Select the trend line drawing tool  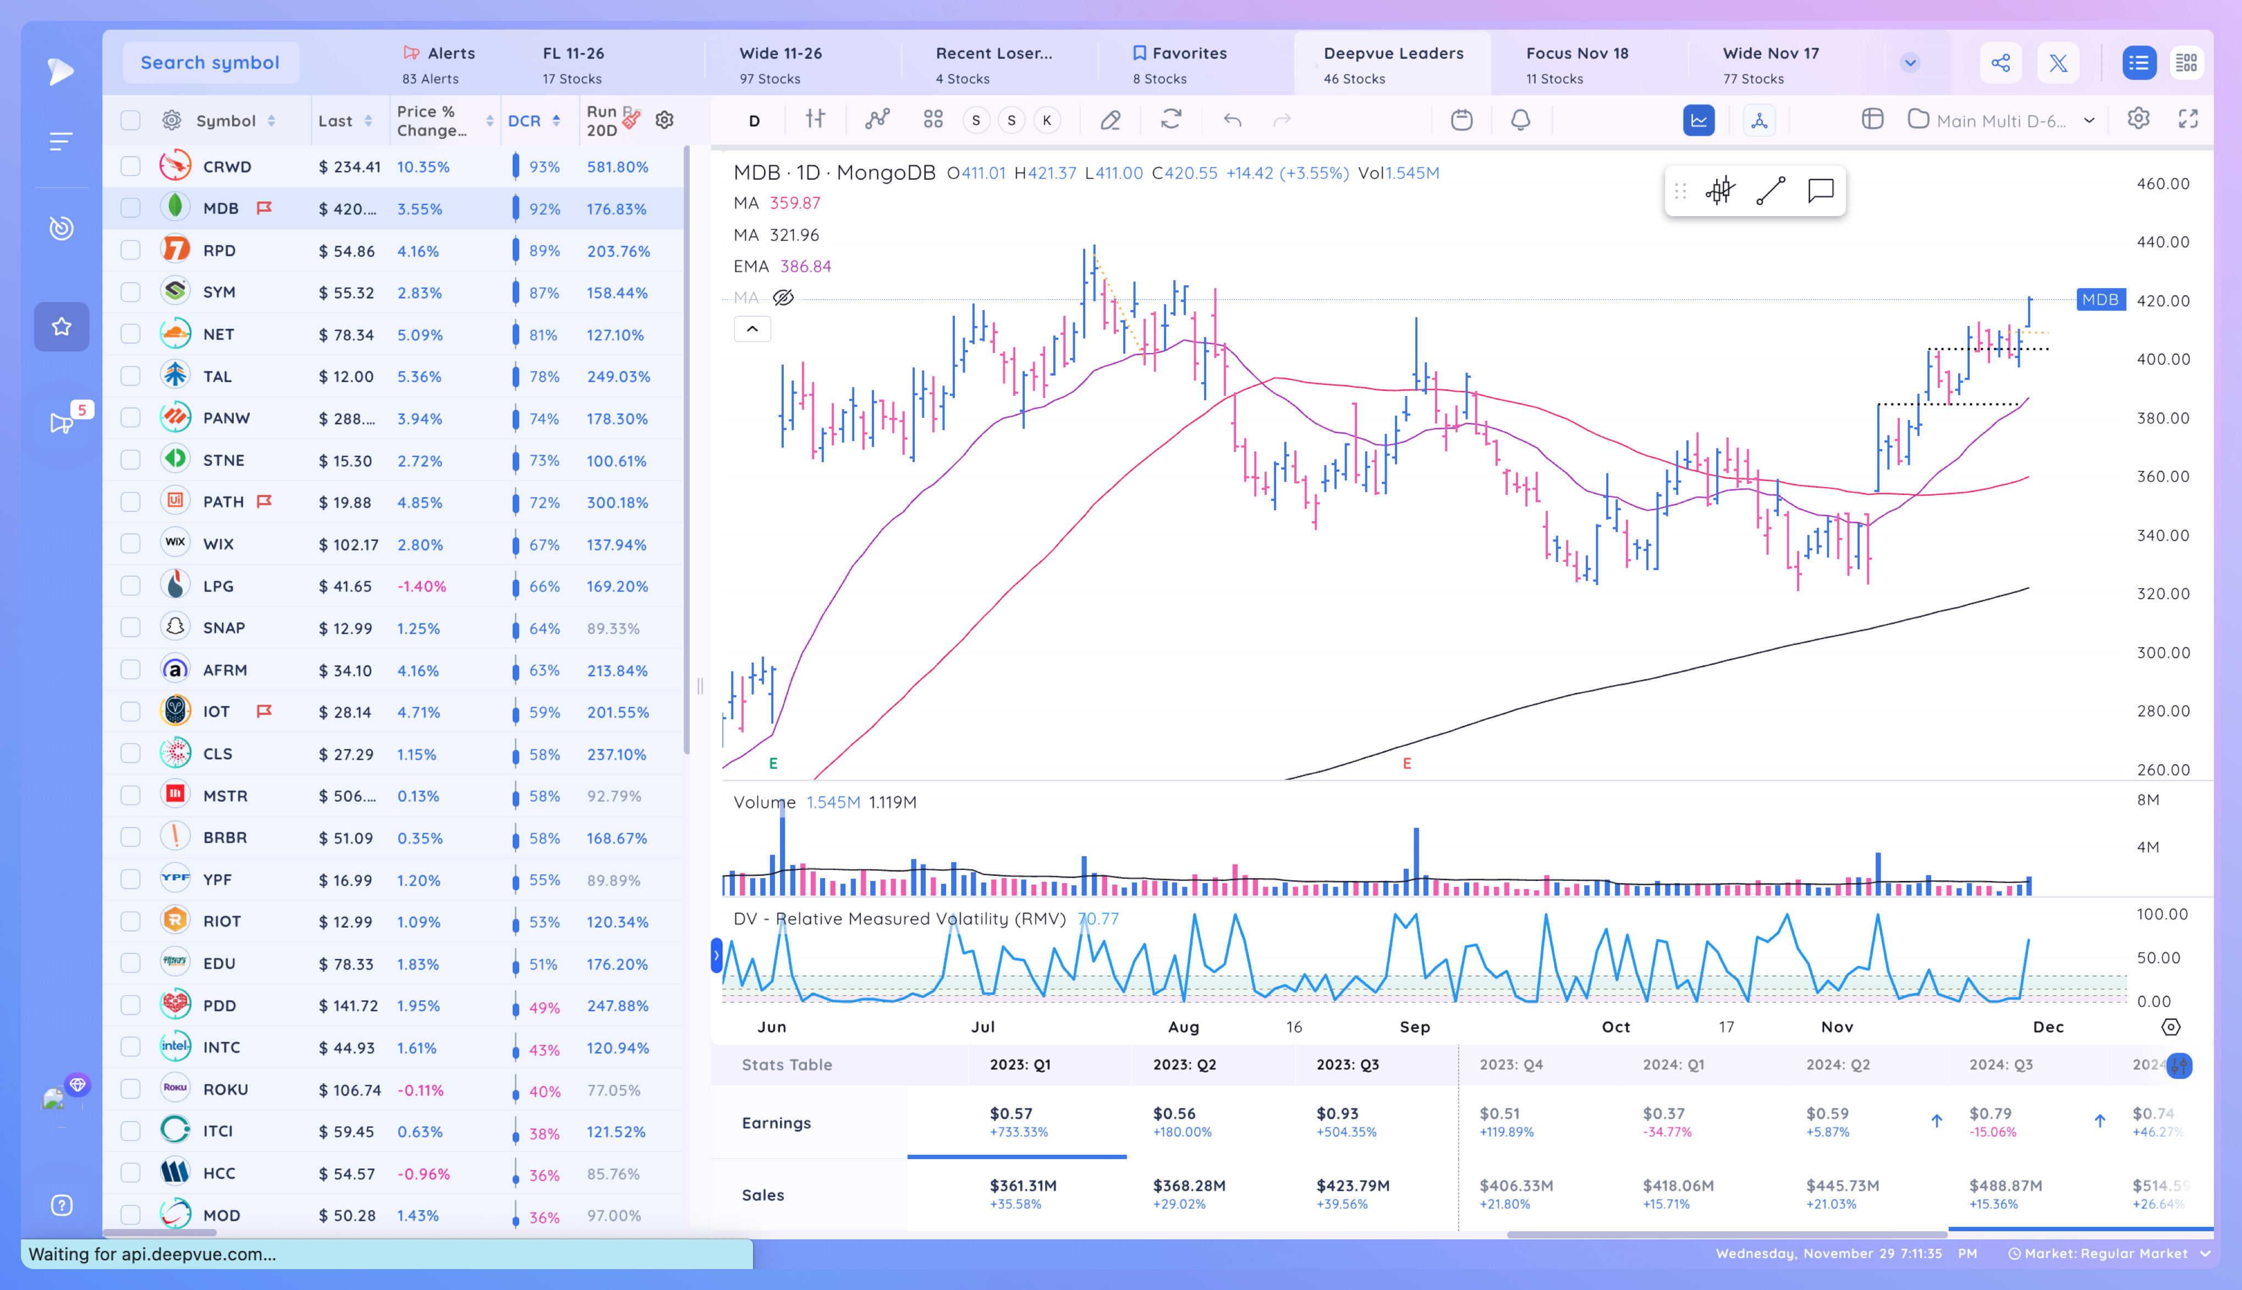[x=1771, y=190]
